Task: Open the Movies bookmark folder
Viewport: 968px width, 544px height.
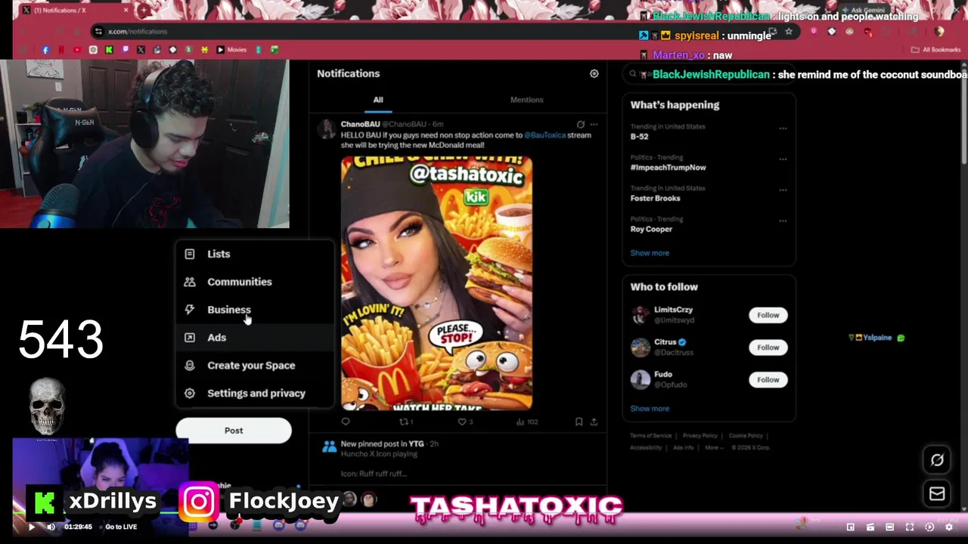Action: pos(231,50)
